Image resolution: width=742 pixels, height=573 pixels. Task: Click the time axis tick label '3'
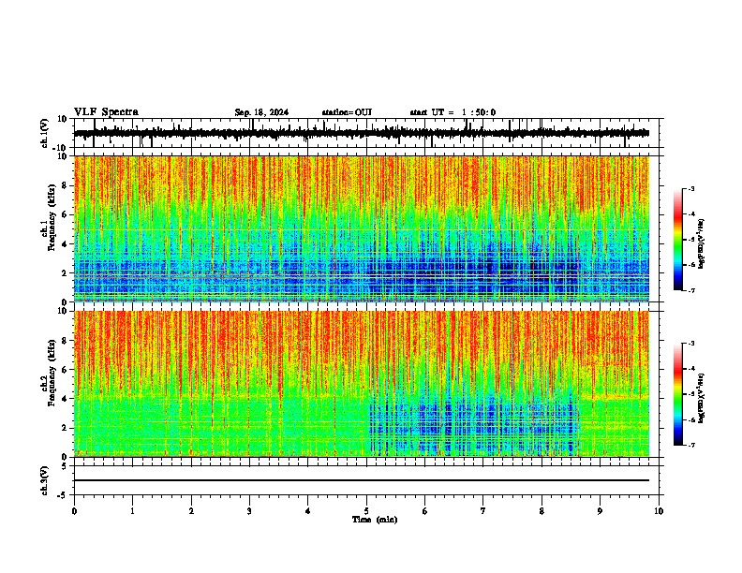click(x=249, y=511)
